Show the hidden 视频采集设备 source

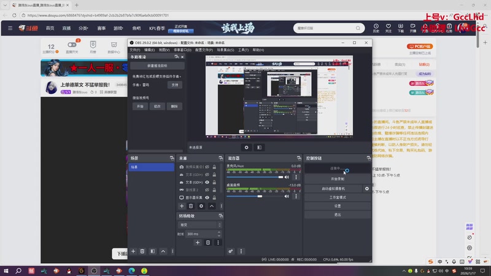pyautogui.click(x=207, y=167)
